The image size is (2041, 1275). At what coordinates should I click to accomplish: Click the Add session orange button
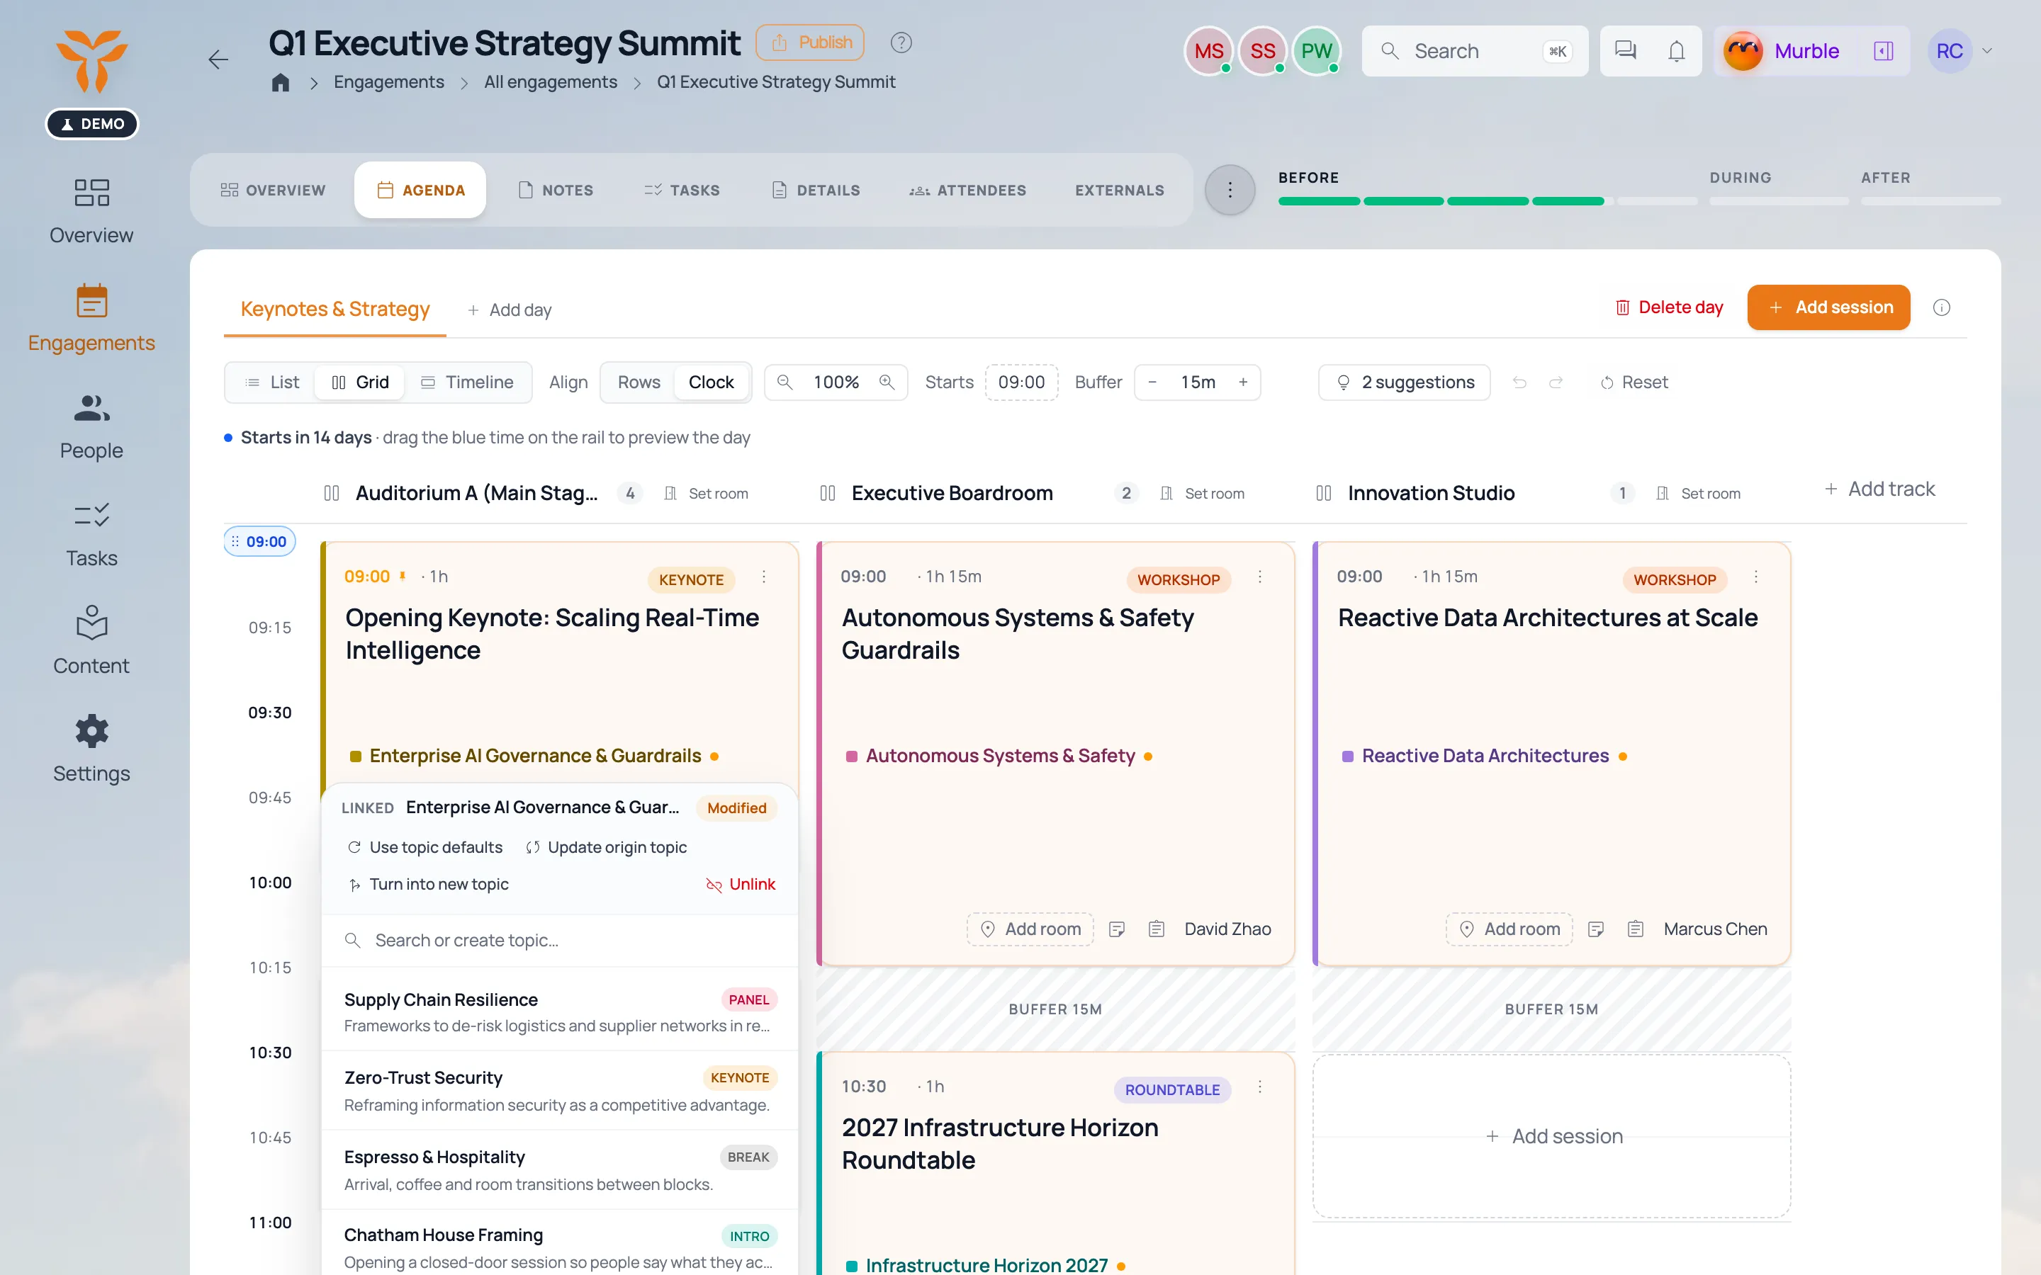tap(1828, 308)
